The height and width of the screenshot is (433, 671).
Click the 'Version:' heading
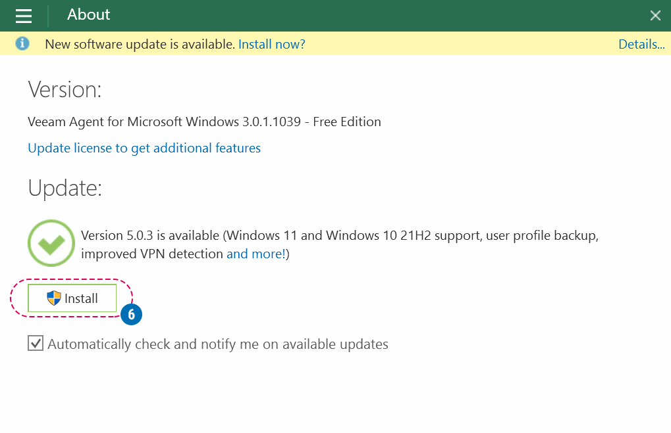[x=65, y=89]
